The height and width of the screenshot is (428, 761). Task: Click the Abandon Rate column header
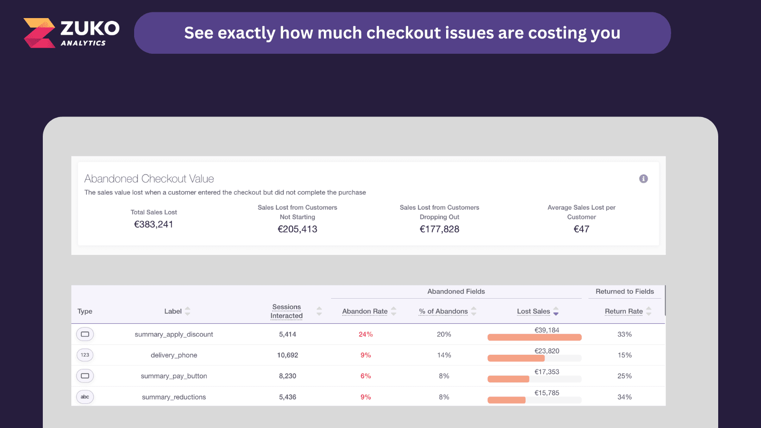point(365,311)
